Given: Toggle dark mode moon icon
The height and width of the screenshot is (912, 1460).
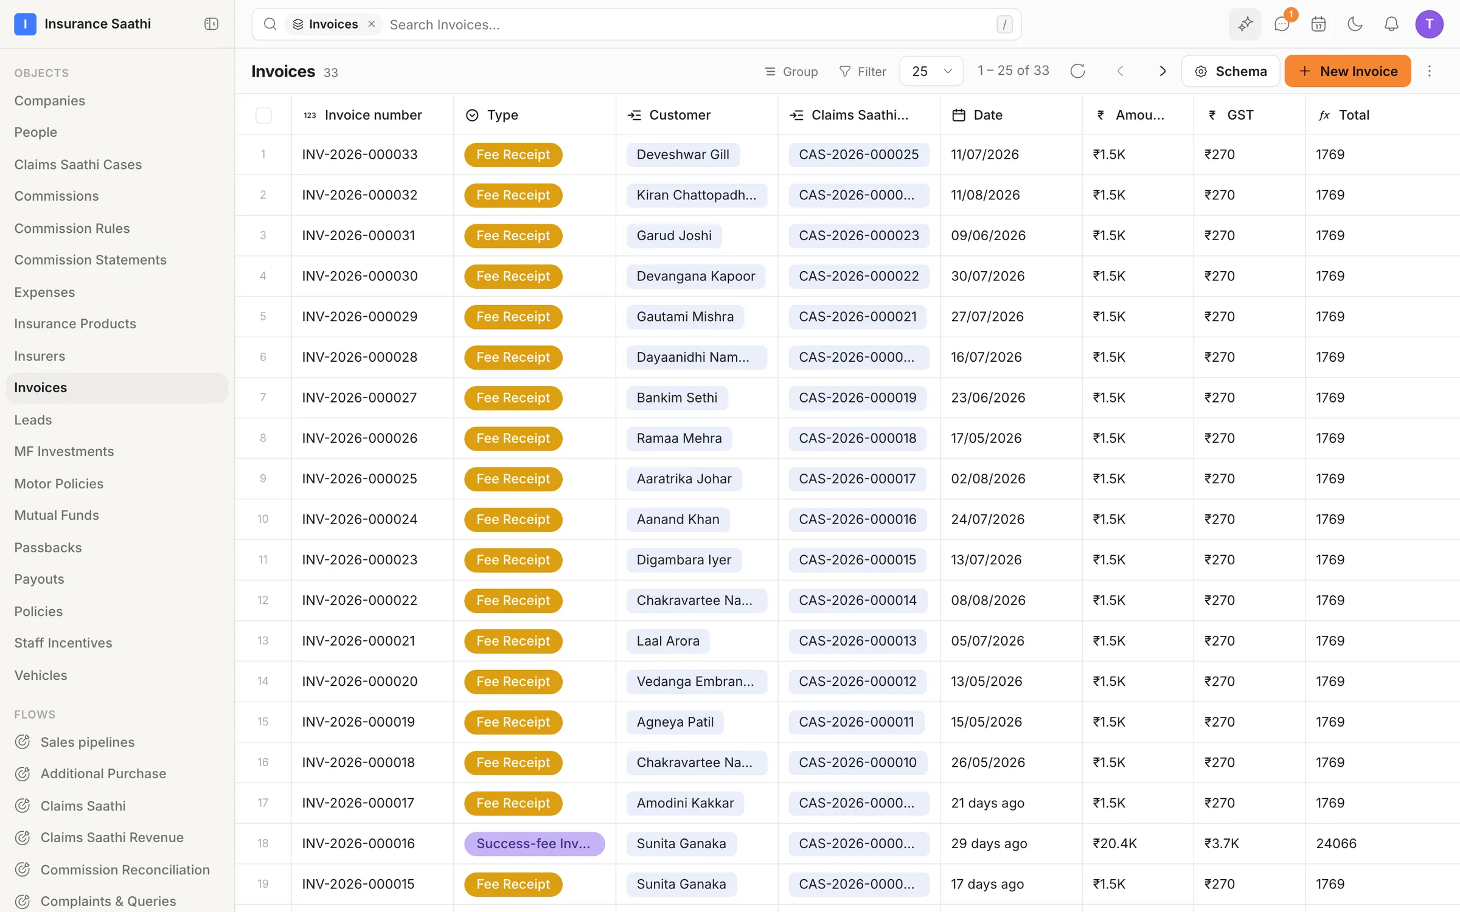Looking at the screenshot, I should click(x=1355, y=24).
